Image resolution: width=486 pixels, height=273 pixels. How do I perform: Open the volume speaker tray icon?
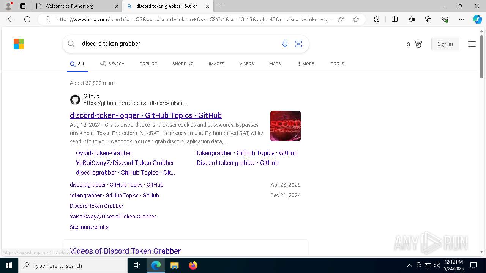(x=437, y=265)
